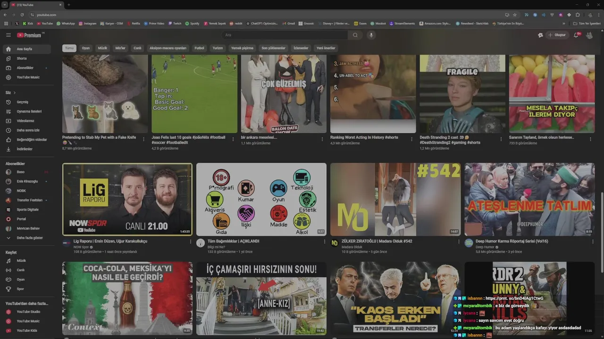Open Lig Raporu live video thumbnail
This screenshot has height=339, width=604.
[x=127, y=199]
